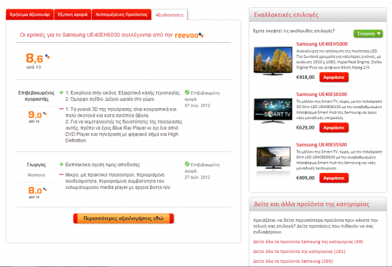Click the reevoo logo
392x267 pixels.
[189, 35]
